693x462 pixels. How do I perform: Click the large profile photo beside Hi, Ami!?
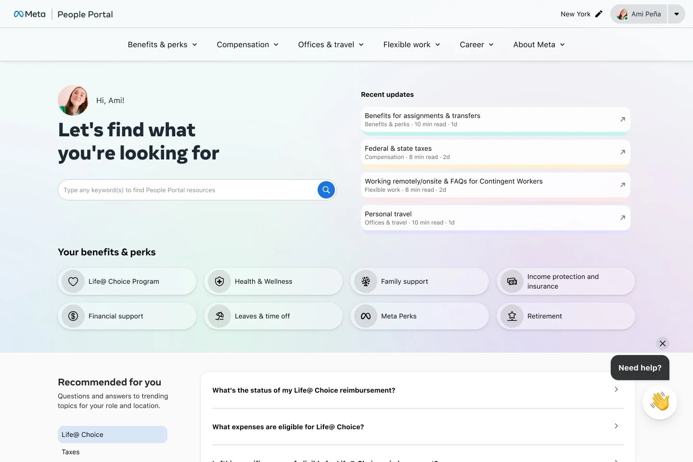point(73,100)
